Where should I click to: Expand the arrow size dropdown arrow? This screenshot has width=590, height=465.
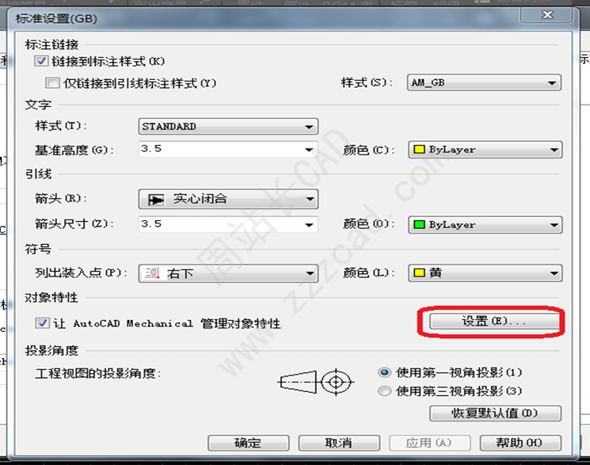(x=309, y=225)
